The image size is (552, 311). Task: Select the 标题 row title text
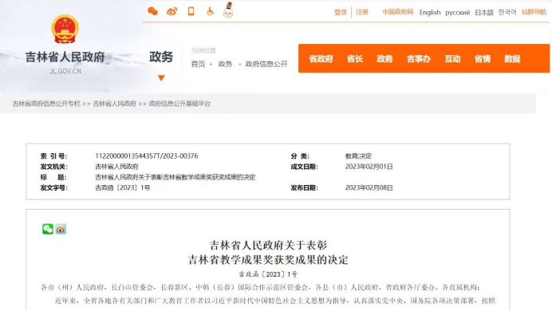(175, 177)
